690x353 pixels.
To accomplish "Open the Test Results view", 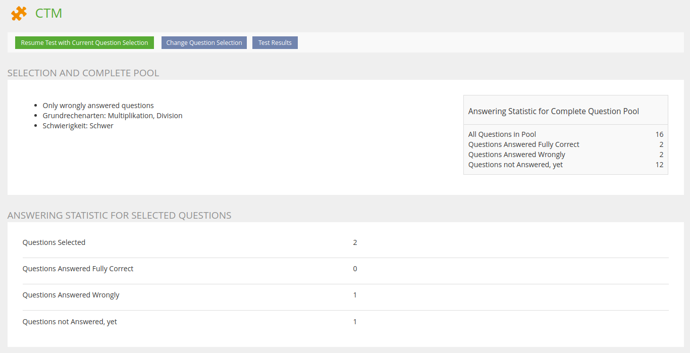I will [x=275, y=43].
